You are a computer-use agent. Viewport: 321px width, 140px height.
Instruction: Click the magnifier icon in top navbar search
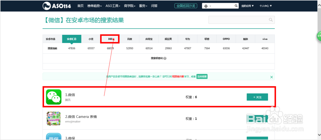click(x=236, y=6)
